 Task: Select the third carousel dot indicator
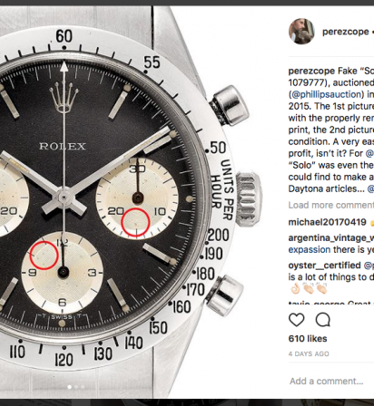tap(83, 387)
